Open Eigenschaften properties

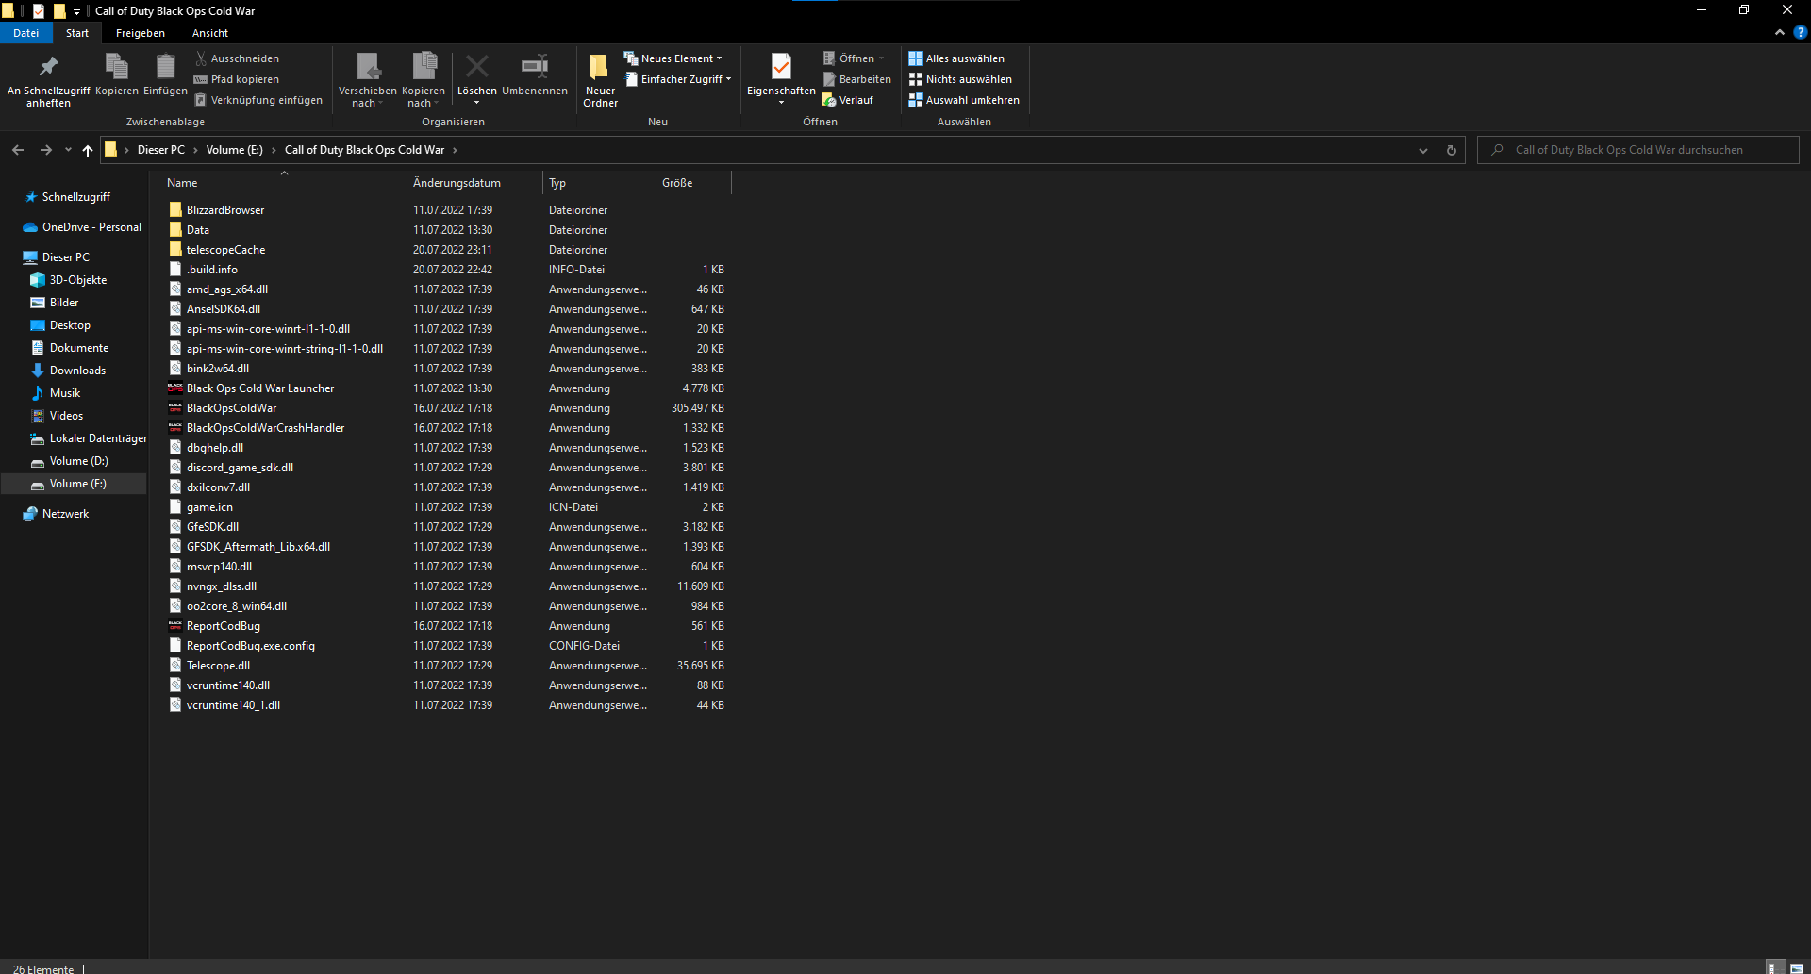(x=781, y=80)
